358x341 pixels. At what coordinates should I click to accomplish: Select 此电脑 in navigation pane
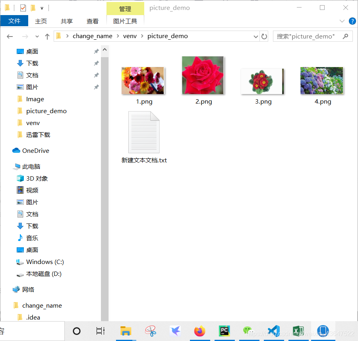[31, 167]
